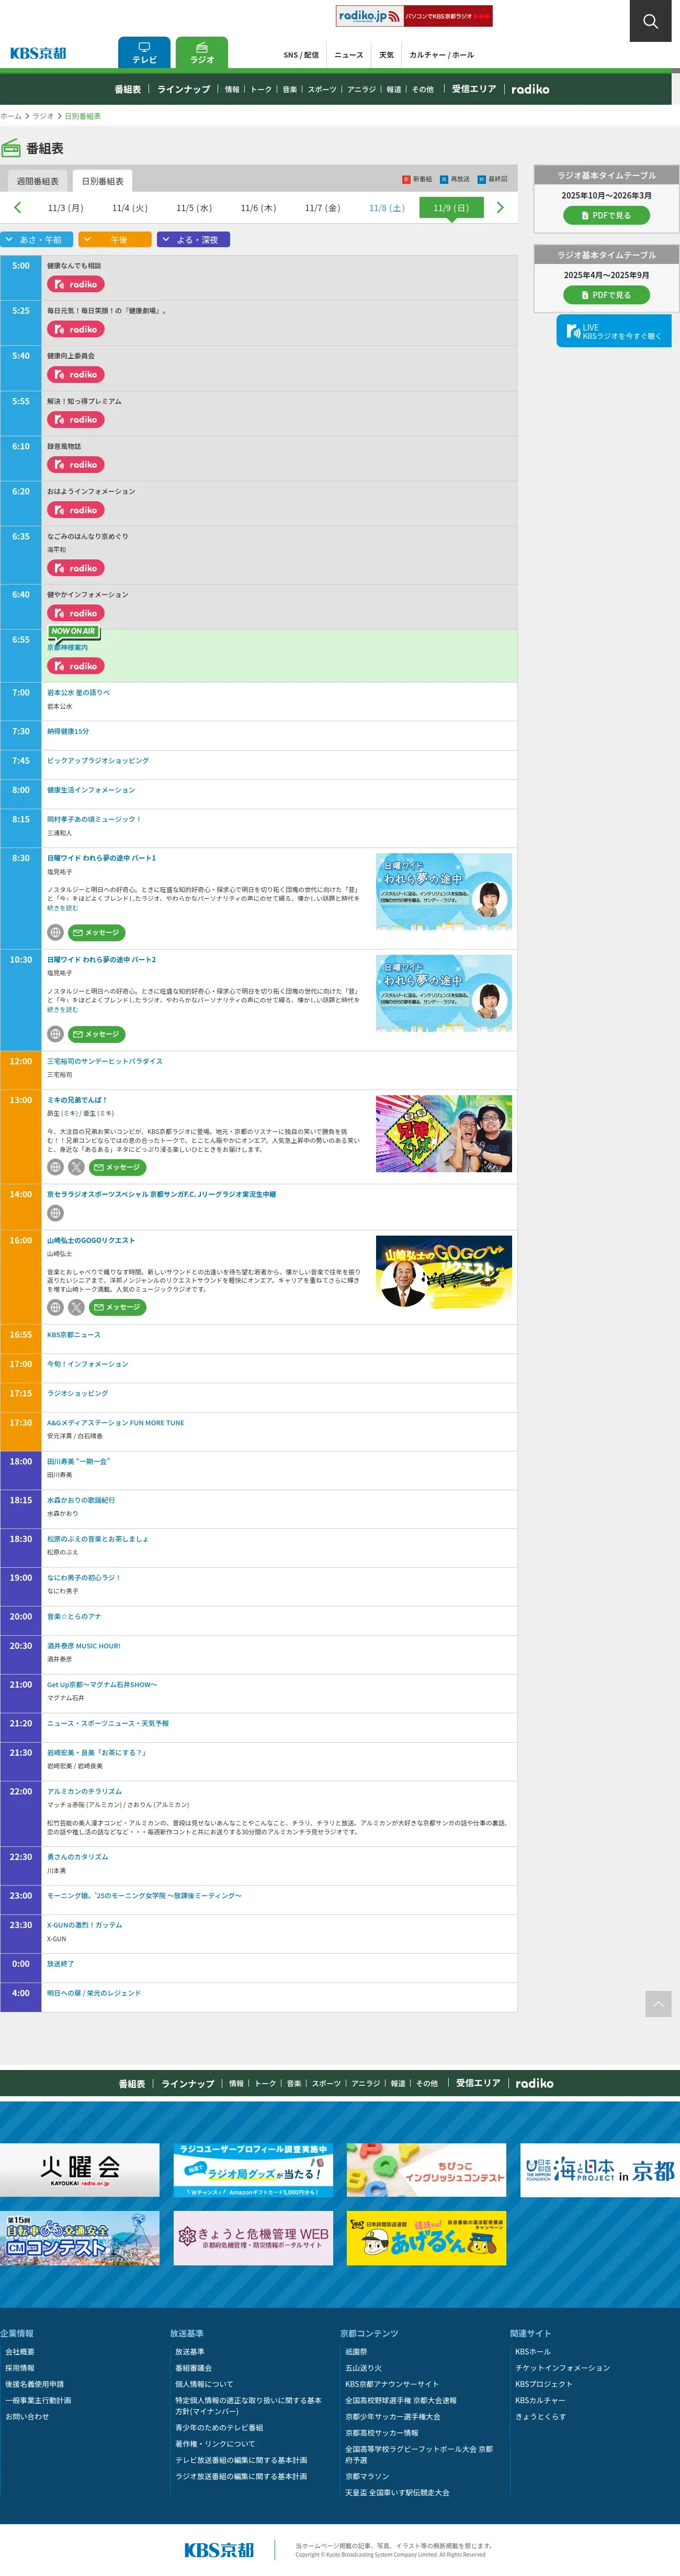Image resolution: width=680 pixels, height=2576 pixels.
Task: Click the KBS京都 logo in header
Action: tap(38, 53)
